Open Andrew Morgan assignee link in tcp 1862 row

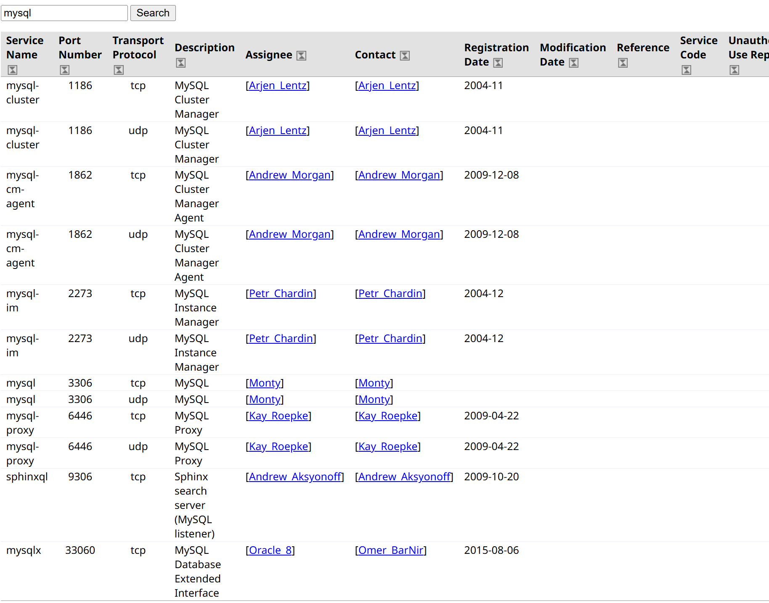click(290, 175)
